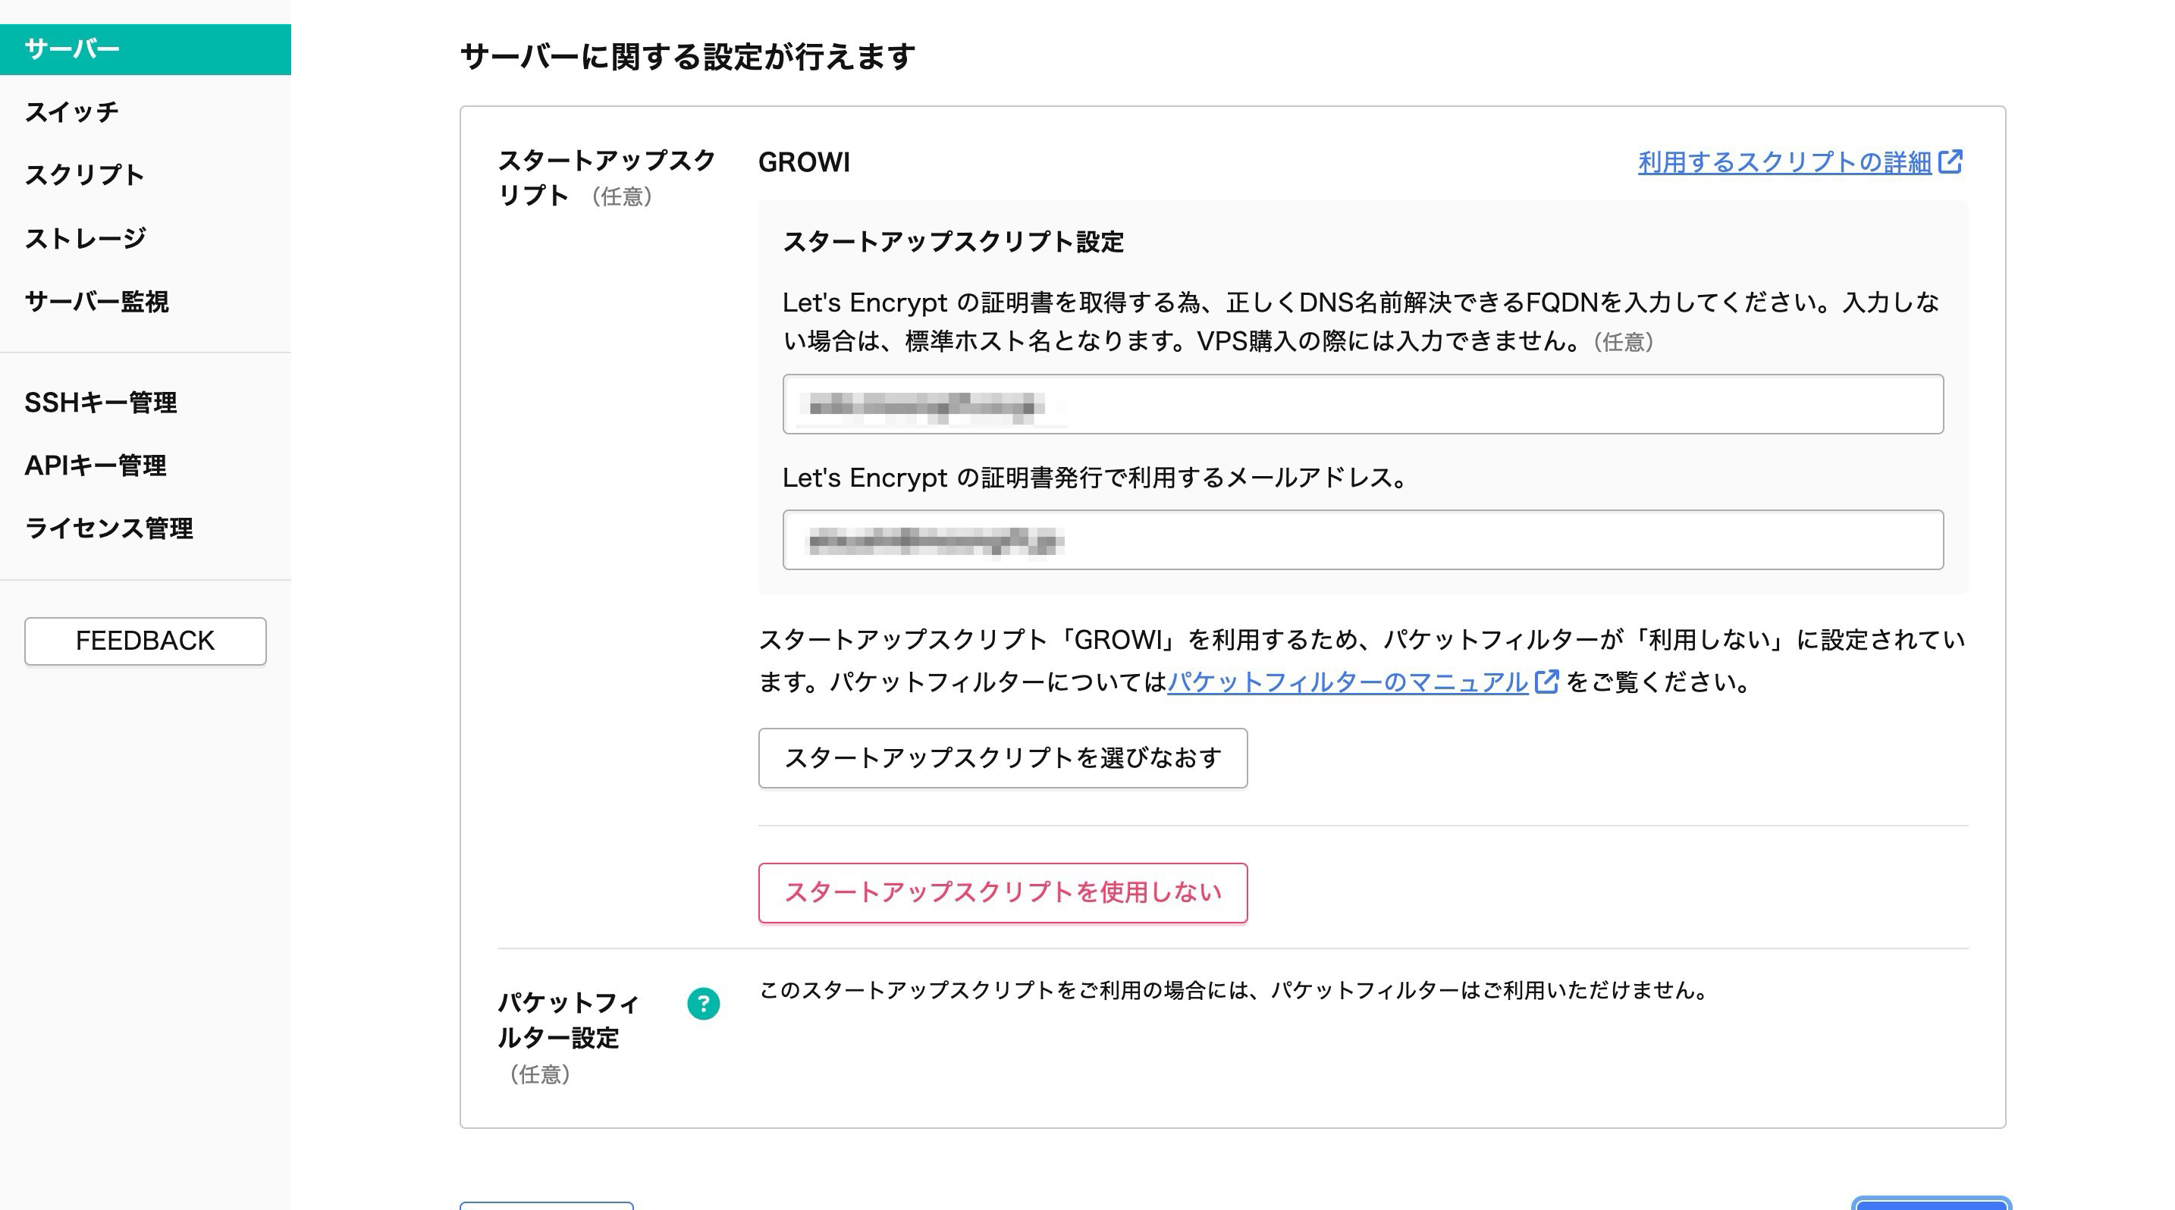Select ライセンス管理 menu item
The height and width of the screenshot is (1210, 2175).
pos(109,528)
